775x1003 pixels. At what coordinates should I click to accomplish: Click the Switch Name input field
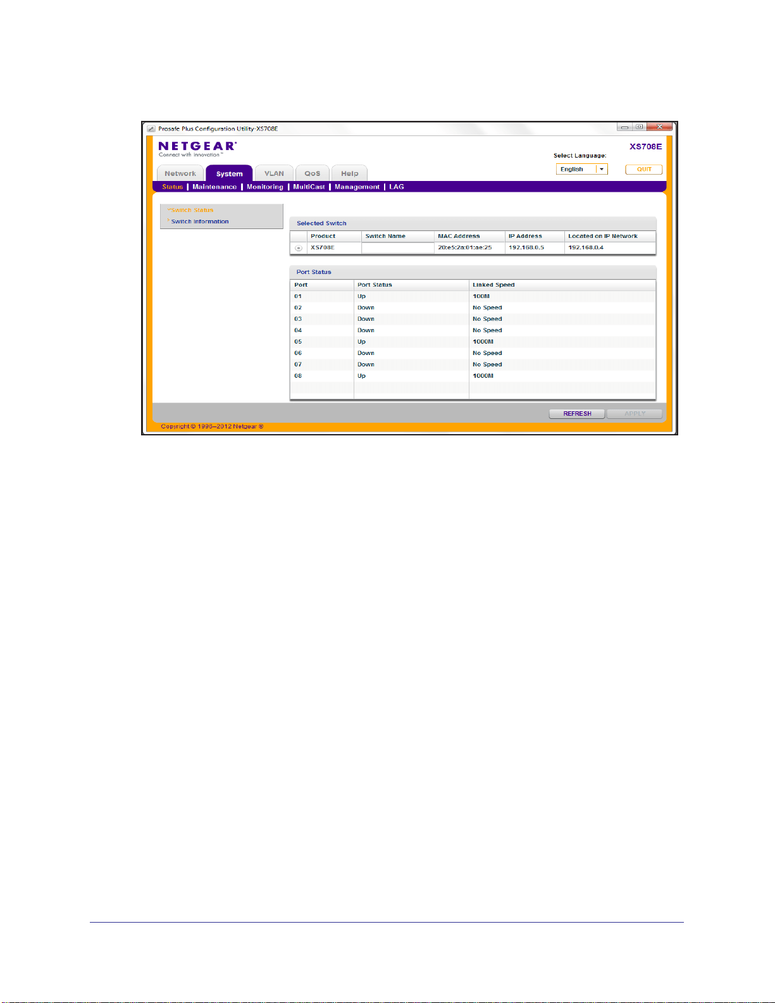398,248
